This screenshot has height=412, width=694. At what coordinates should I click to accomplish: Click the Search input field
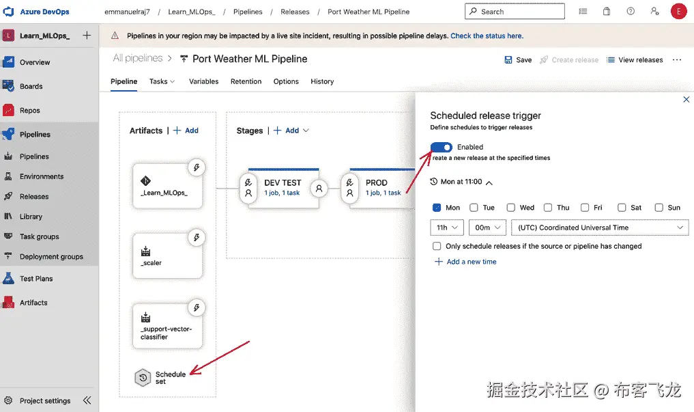pyautogui.click(x=515, y=12)
